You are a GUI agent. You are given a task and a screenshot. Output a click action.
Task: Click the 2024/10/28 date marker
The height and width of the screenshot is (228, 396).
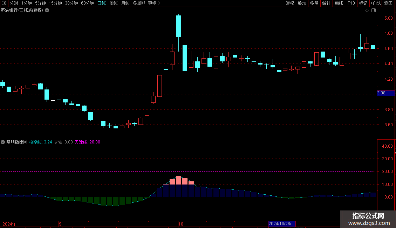(282, 224)
